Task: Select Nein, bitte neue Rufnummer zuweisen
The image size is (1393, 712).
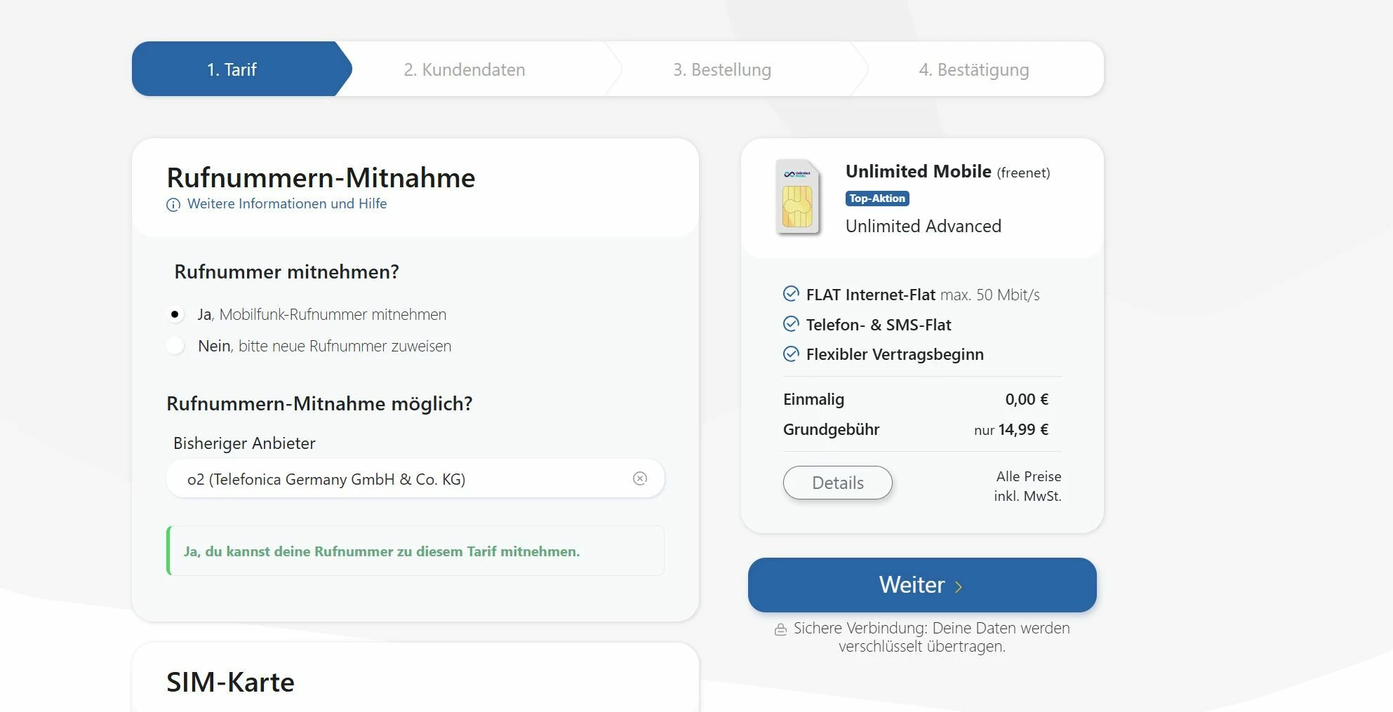Action: (175, 346)
